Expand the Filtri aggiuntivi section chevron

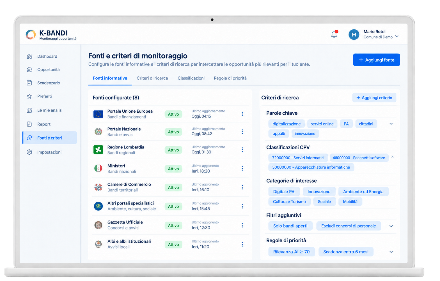pos(391,226)
